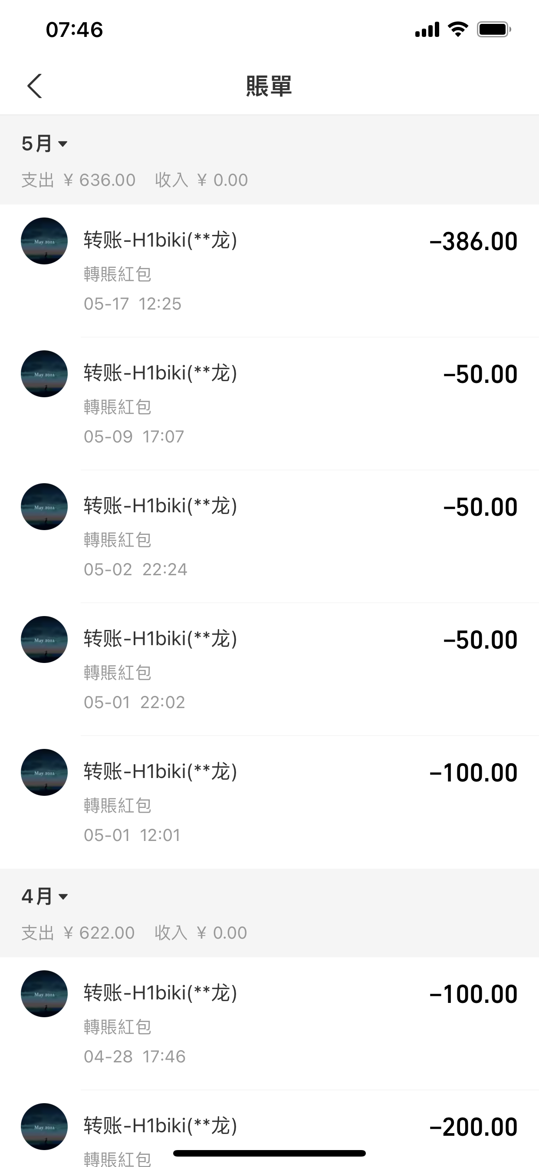Open the 04-28 -100.00 transfer

(269, 1023)
